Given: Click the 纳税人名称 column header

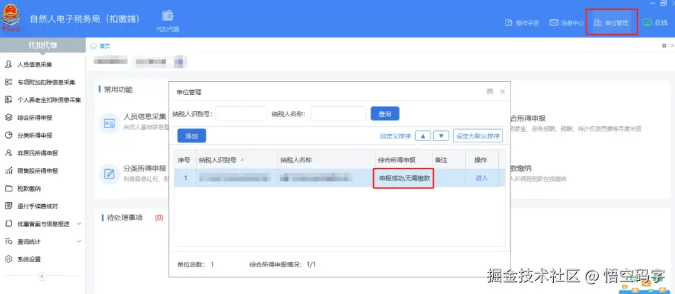Looking at the screenshot, I should (x=326, y=159).
